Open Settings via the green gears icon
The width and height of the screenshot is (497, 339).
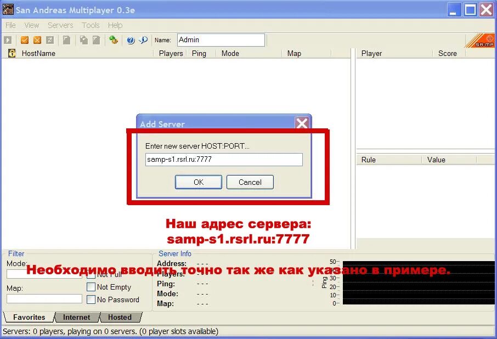point(114,40)
